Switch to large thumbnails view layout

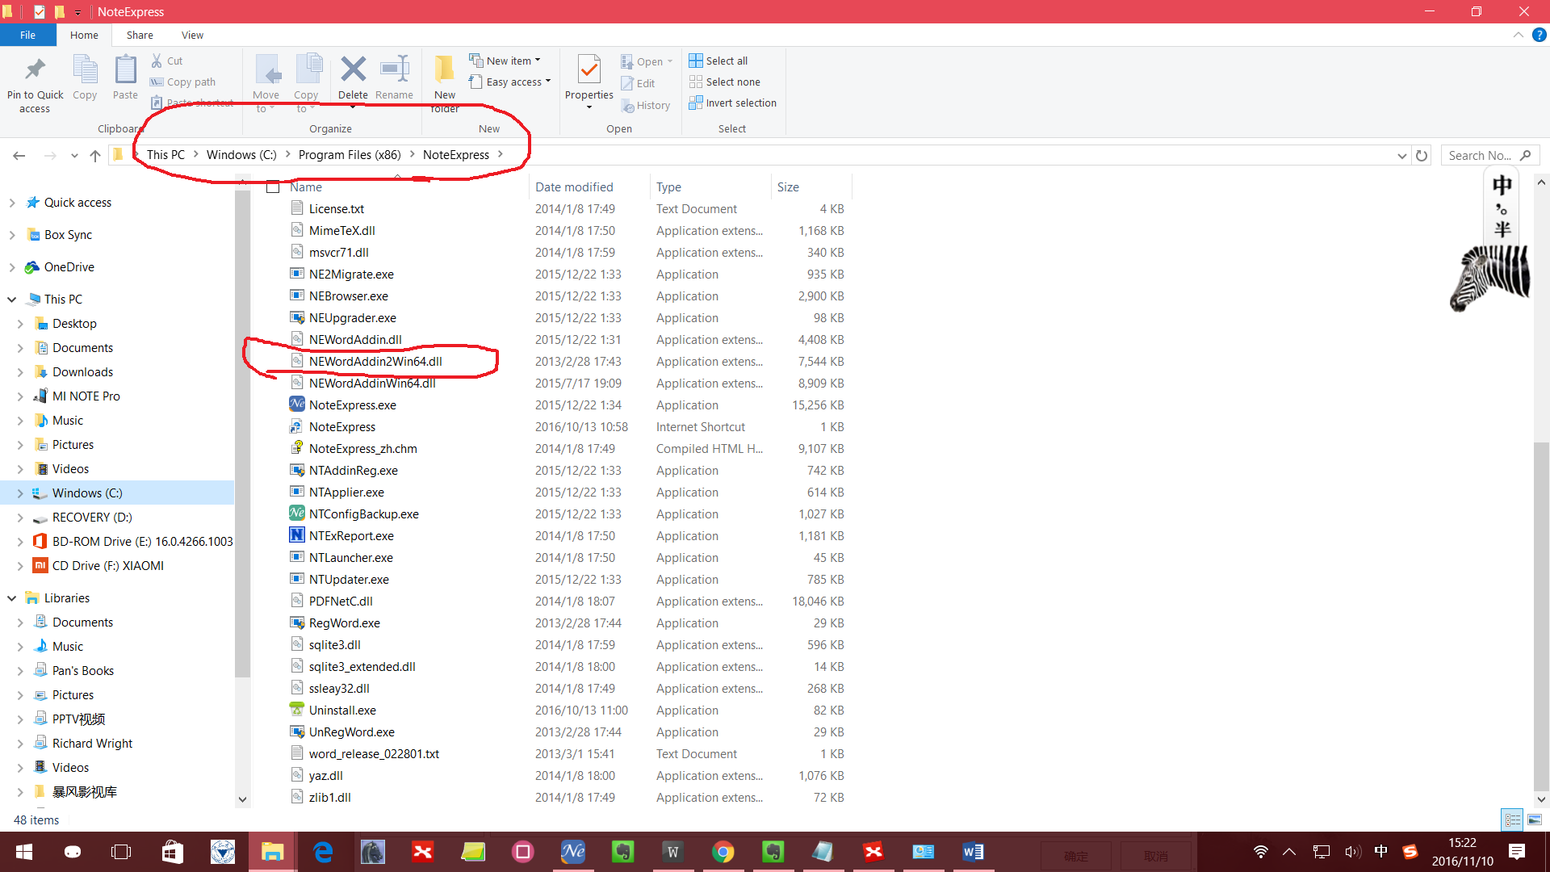(1535, 820)
